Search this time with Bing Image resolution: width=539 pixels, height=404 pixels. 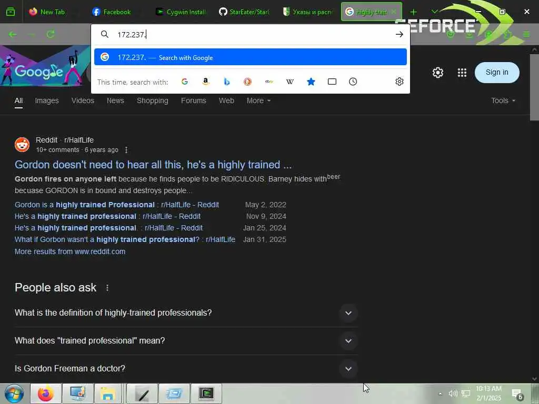pos(226,82)
